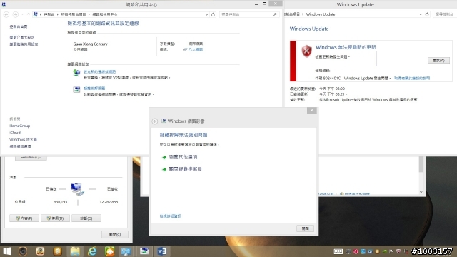The image size is (457, 257).
Task: Go back in Network Center window
Action: [x=6, y=14]
